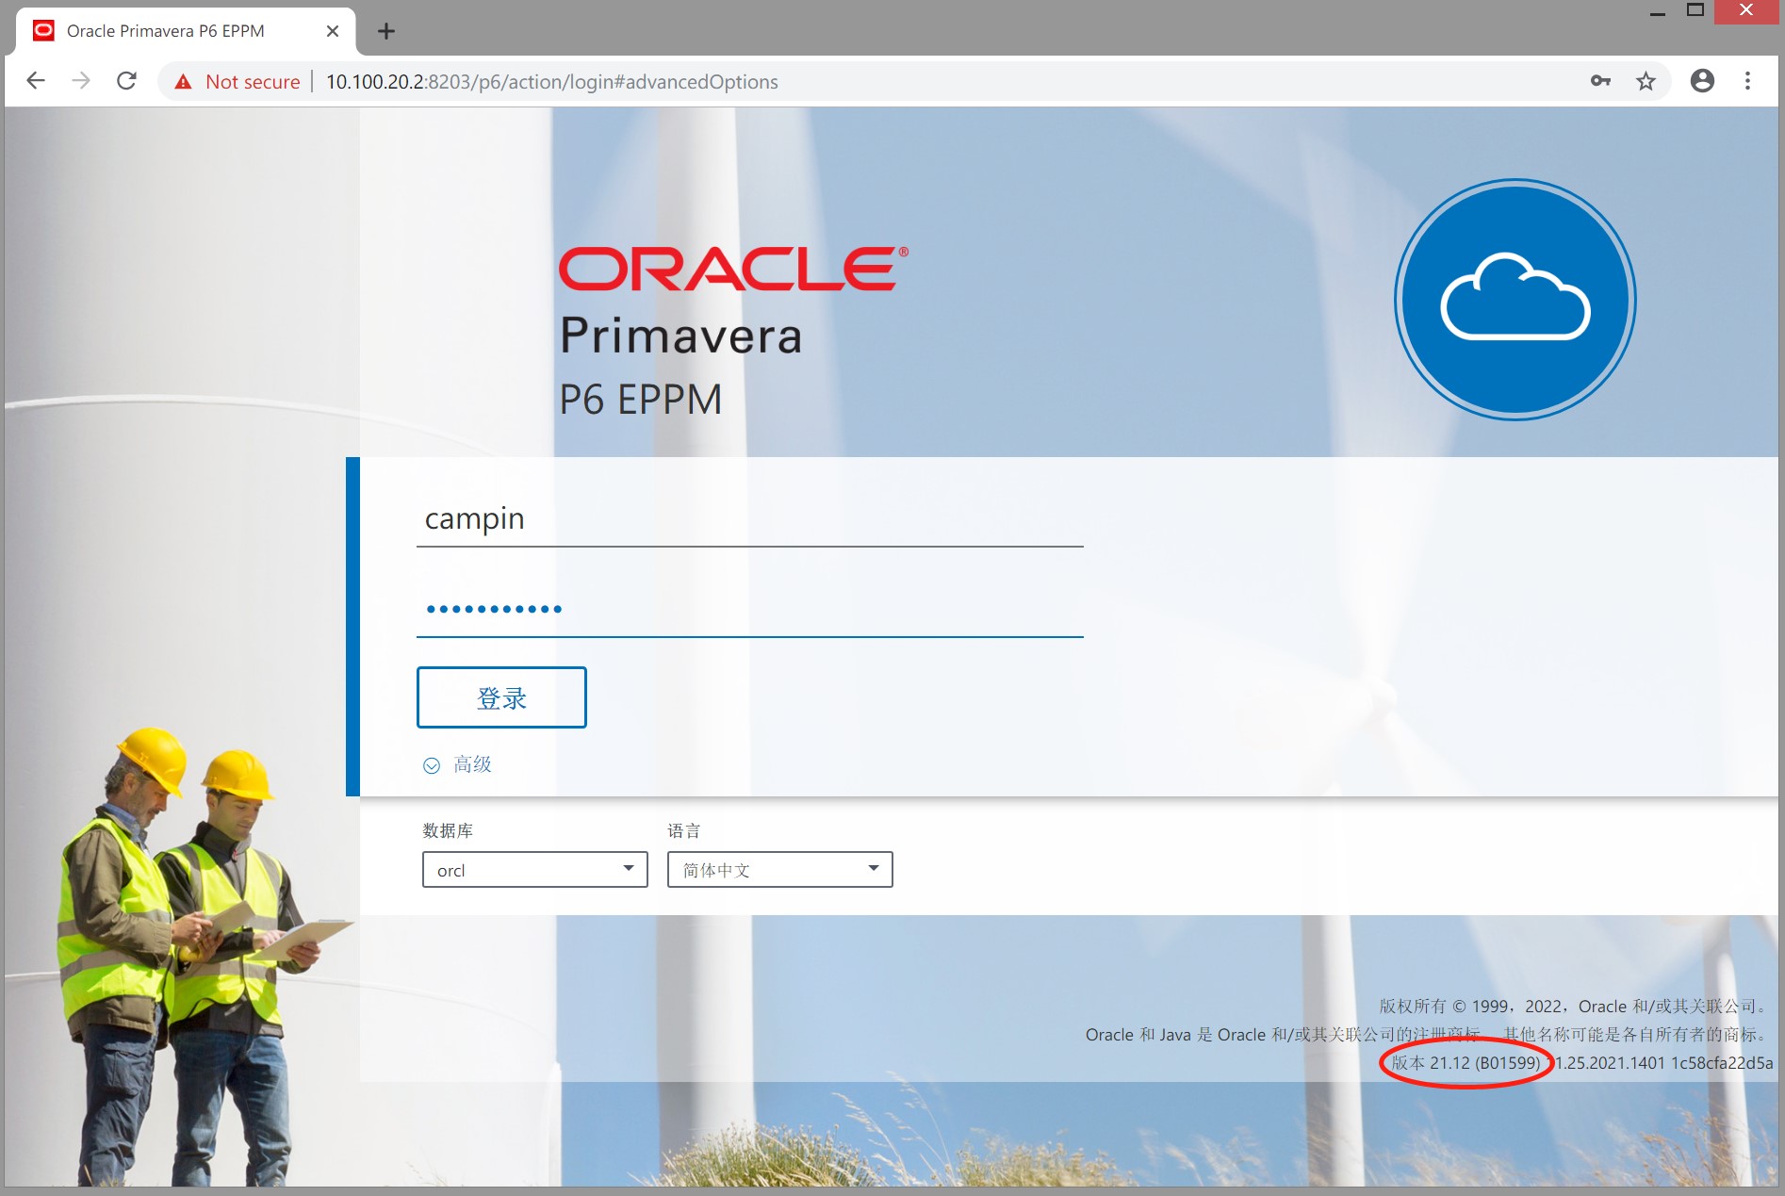Click the password field
Image resolution: width=1785 pixels, height=1196 pixels.
click(x=750, y=609)
